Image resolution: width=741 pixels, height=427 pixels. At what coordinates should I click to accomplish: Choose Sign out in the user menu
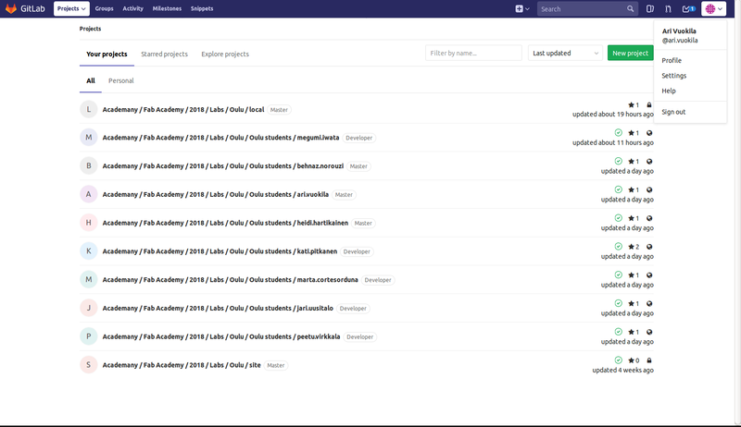[673, 112]
